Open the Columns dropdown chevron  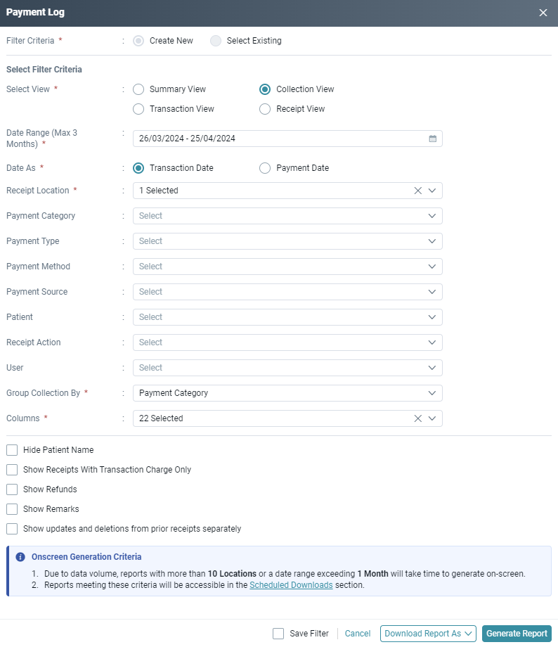point(432,418)
